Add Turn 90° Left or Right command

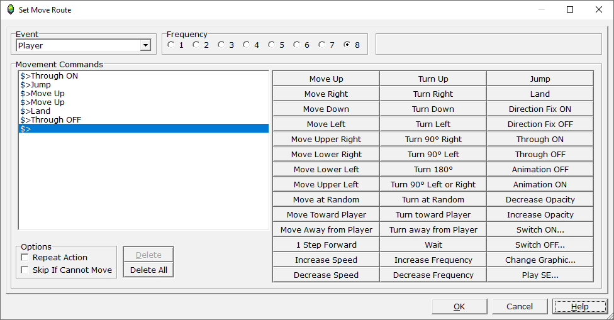tap(433, 184)
